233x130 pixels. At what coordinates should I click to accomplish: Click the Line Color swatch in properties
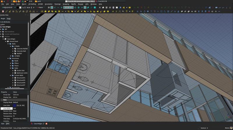(x=15, y=105)
